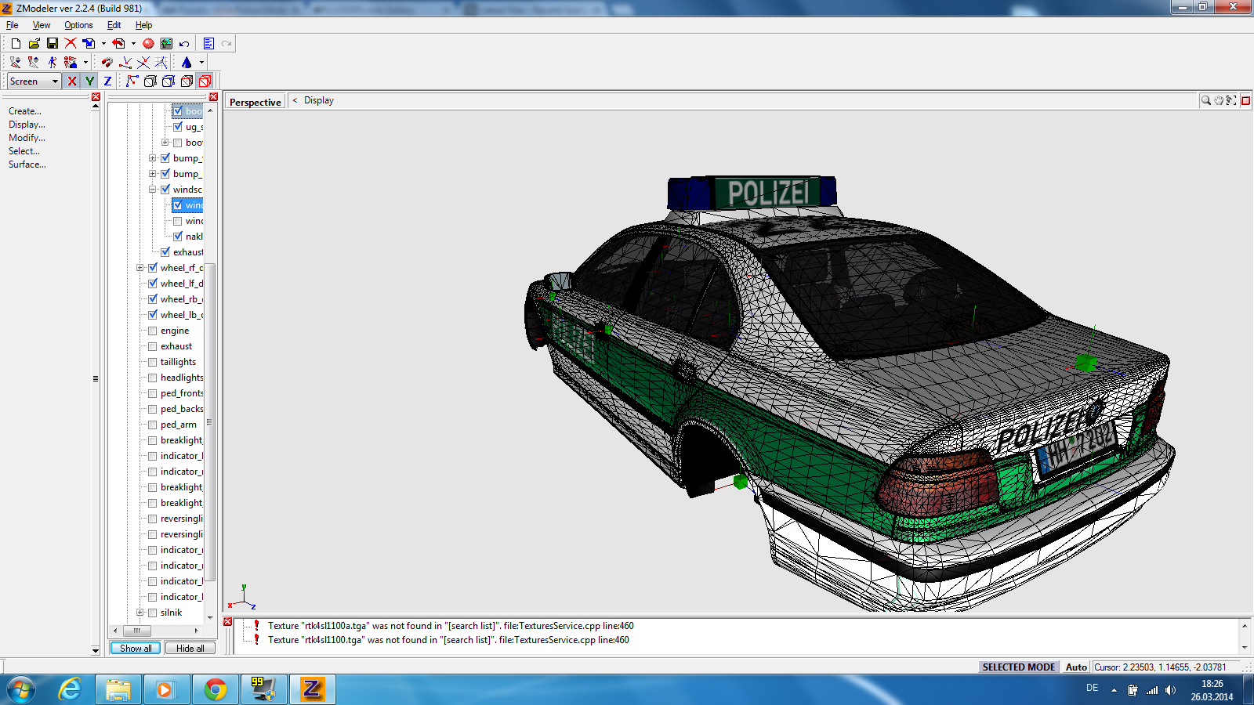Image resolution: width=1254 pixels, height=705 pixels.
Task: Uncheck the exhaust child node checkbox
Action: [165, 252]
